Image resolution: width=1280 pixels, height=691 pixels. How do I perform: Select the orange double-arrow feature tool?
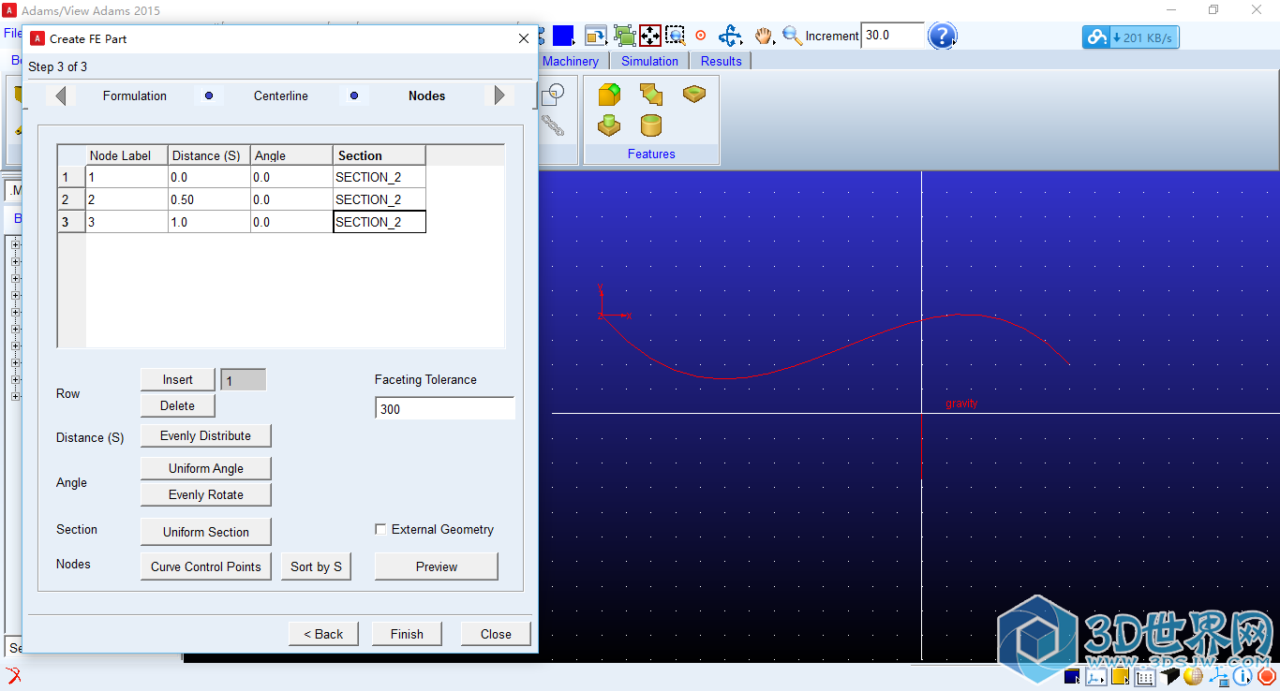[651, 95]
